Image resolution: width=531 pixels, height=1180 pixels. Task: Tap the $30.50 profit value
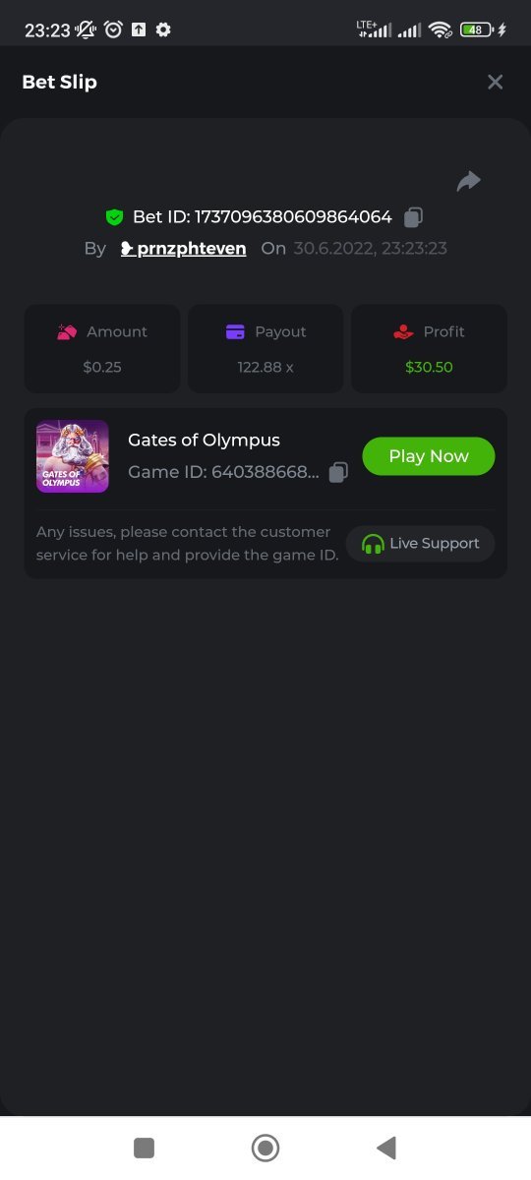click(429, 367)
